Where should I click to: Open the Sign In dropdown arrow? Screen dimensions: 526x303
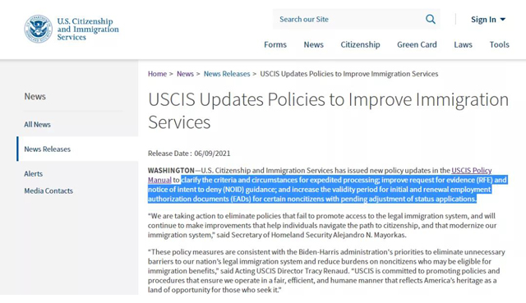click(x=502, y=20)
